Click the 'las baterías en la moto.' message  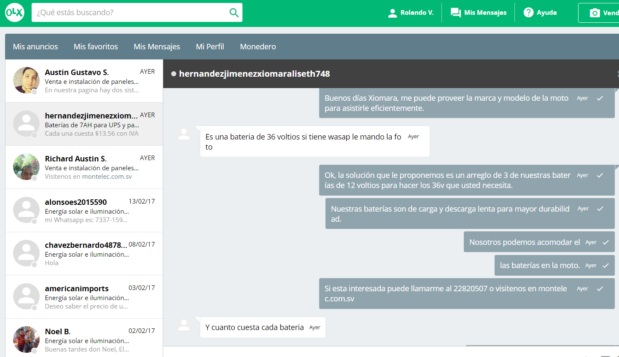point(554,266)
